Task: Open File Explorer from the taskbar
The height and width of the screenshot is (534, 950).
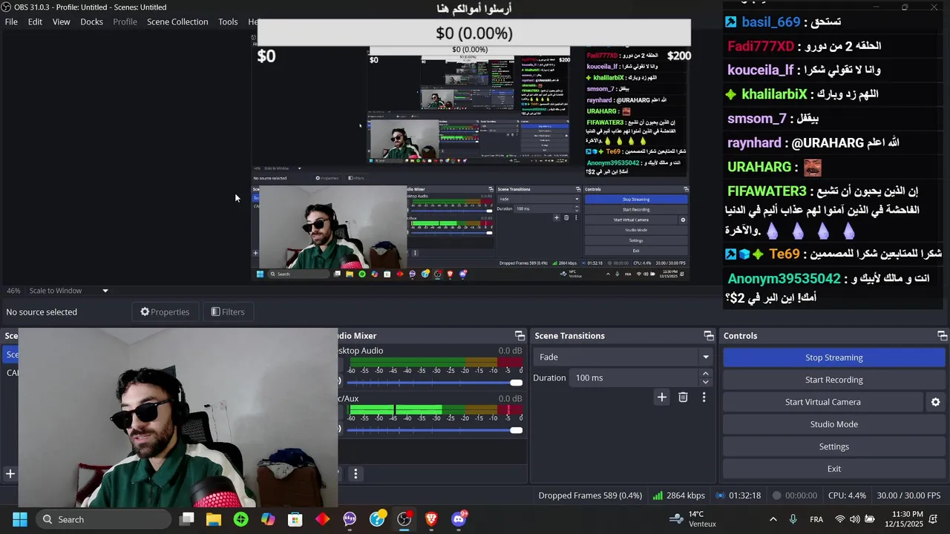Action: [214, 519]
